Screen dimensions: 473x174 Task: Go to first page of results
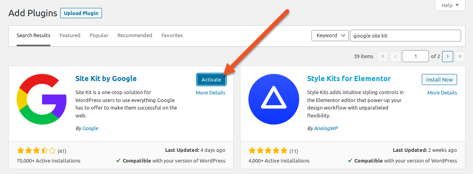point(383,56)
